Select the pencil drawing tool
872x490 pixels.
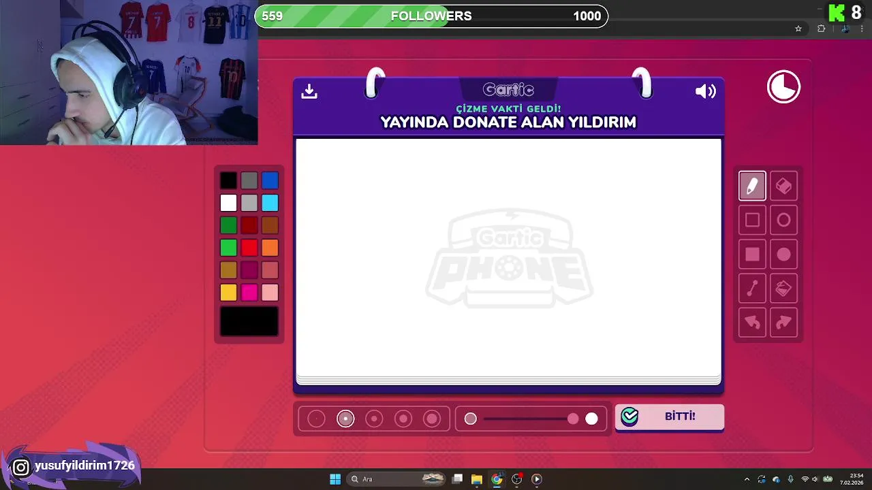point(752,186)
